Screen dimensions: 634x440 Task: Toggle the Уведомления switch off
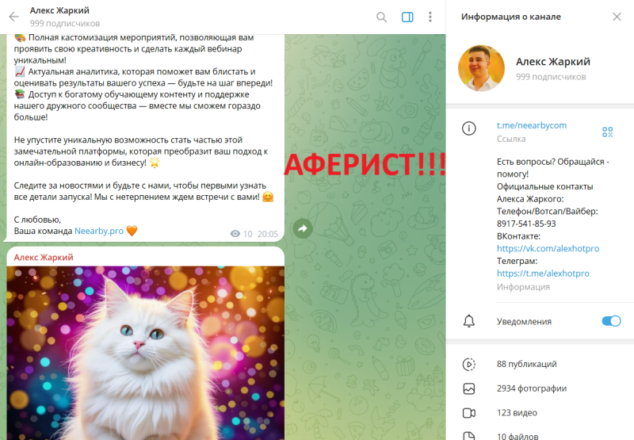pos(611,321)
